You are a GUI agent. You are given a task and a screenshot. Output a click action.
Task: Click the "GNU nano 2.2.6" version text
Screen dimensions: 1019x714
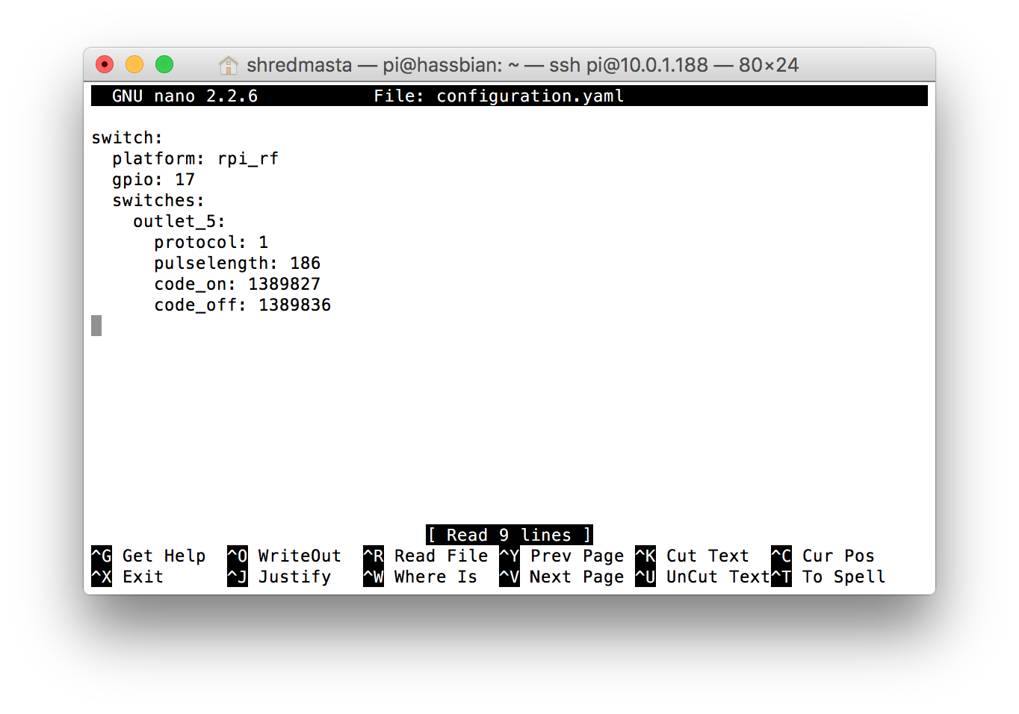tap(185, 96)
